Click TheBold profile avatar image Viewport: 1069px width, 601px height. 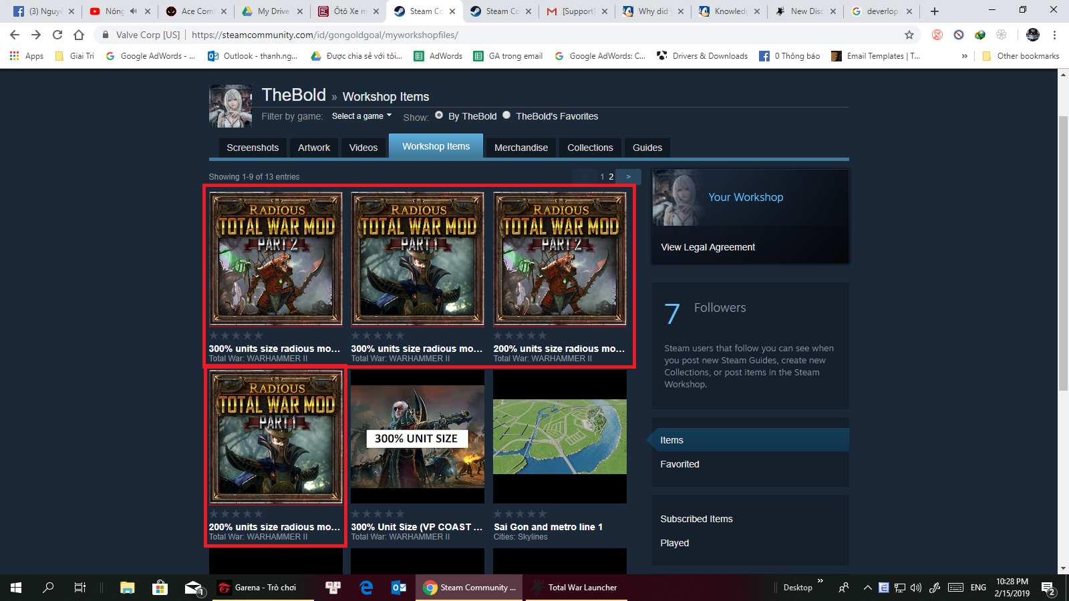[231, 106]
